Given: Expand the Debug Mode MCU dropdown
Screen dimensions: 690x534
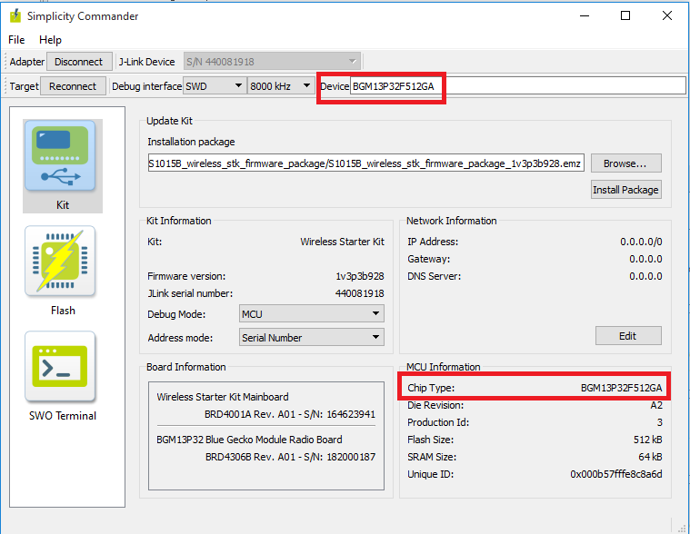Looking at the screenshot, I should click(311, 313).
